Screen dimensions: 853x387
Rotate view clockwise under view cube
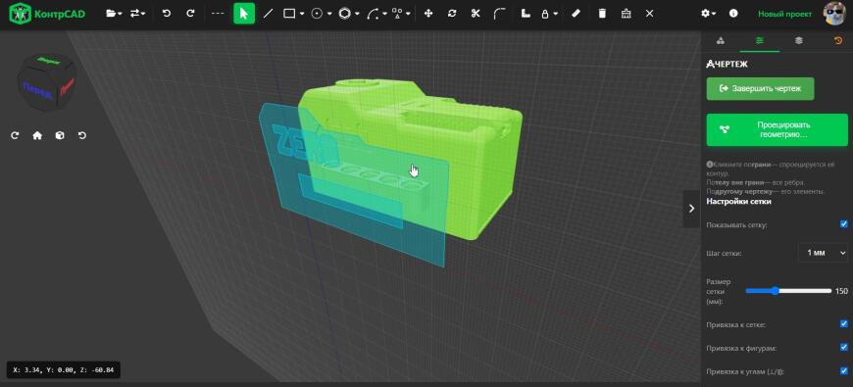coord(15,135)
